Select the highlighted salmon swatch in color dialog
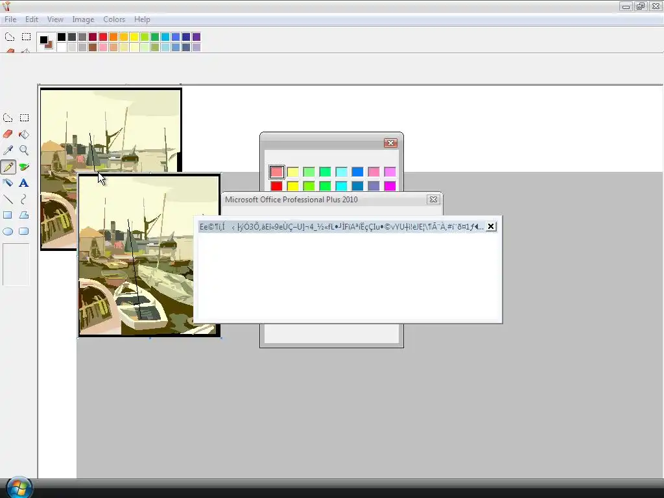The width and height of the screenshot is (664, 498). pyautogui.click(x=276, y=172)
